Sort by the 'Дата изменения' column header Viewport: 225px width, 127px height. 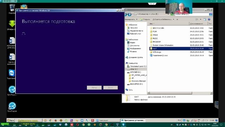[198, 24]
